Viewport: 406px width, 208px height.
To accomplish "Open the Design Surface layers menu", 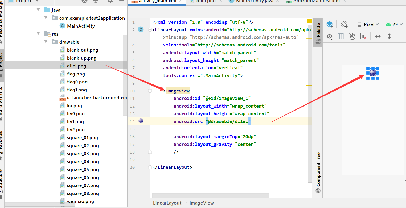I will pos(330,24).
